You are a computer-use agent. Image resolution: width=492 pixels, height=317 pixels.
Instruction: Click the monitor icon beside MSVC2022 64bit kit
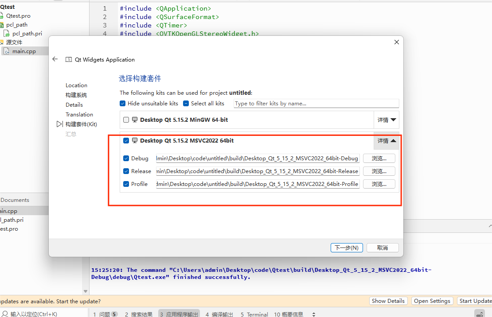coord(135,140)
